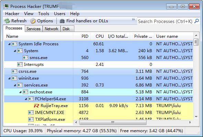Click the Search Processes input field
The image size is (203, 137).
(x=165, y=21)
